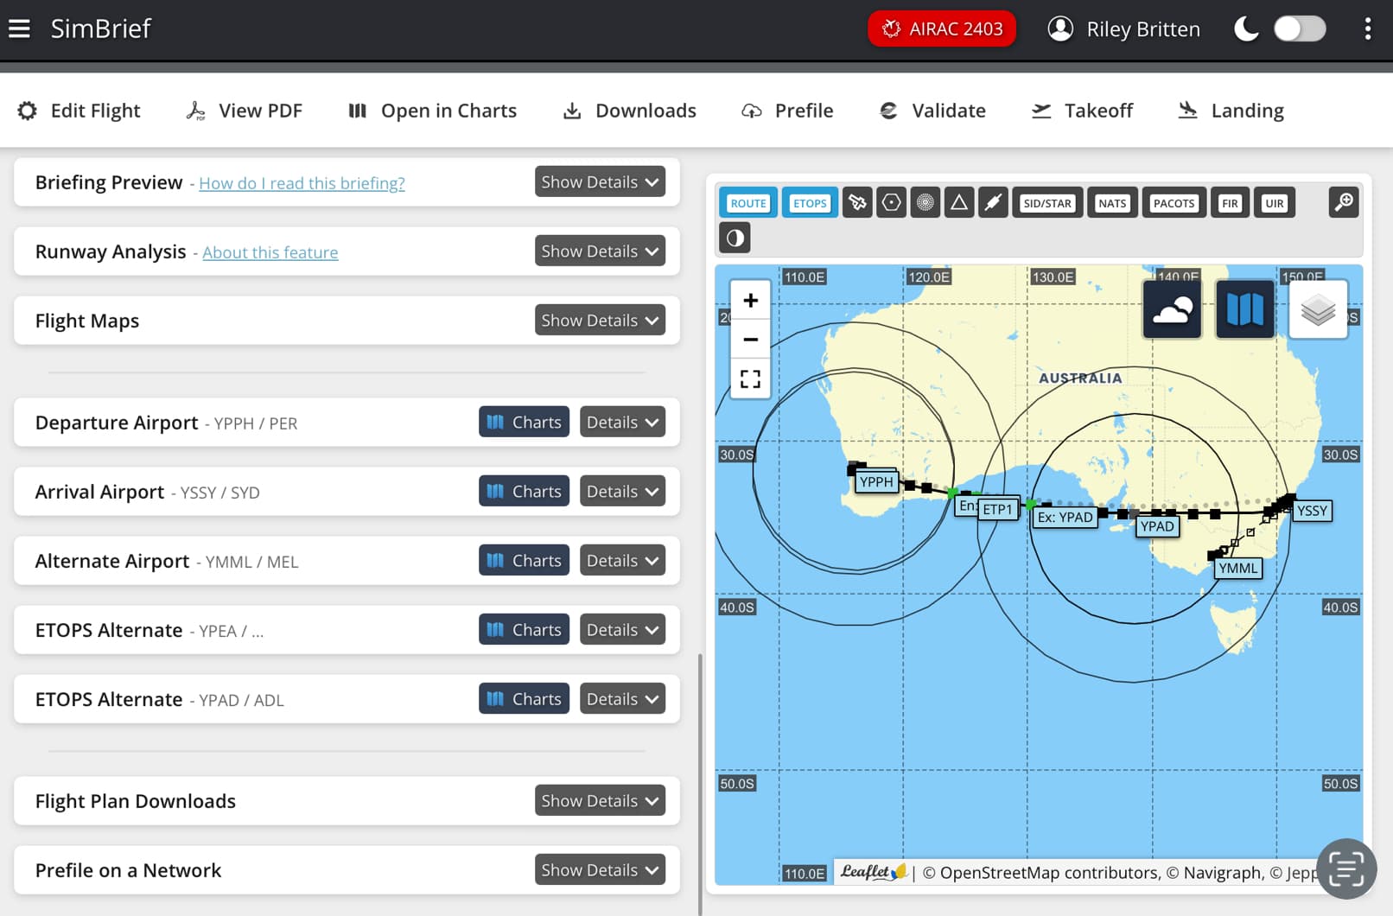1393x916 pixels.
Task: Open the "About this feature" link
Action: pos(270,252)
